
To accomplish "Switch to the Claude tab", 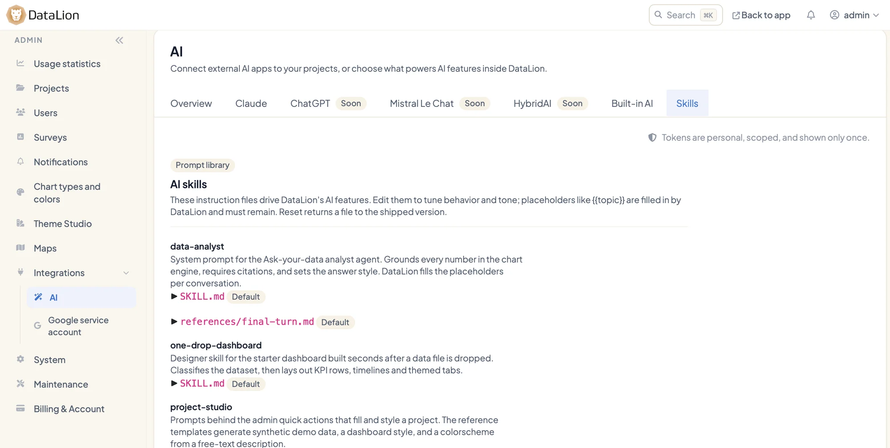I will pyautogui.click(x=251, y=103).
